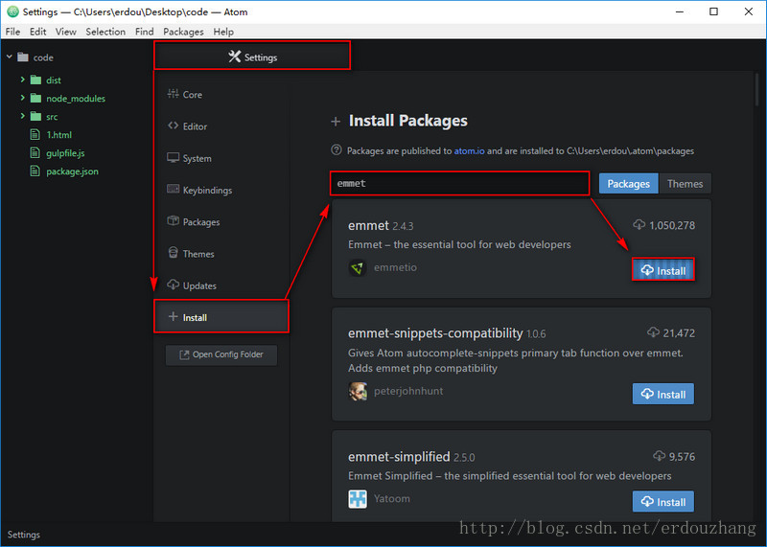Open the atom.io link
This screenshot has width=767, height=547.
[469, 150]
